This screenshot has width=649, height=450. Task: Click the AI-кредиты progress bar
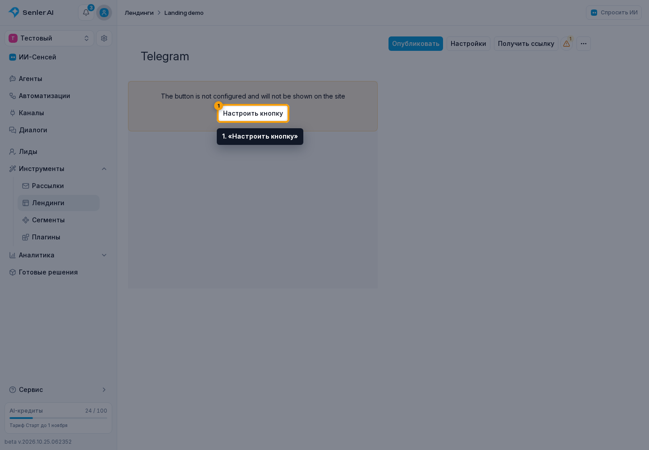pos(59,418)
